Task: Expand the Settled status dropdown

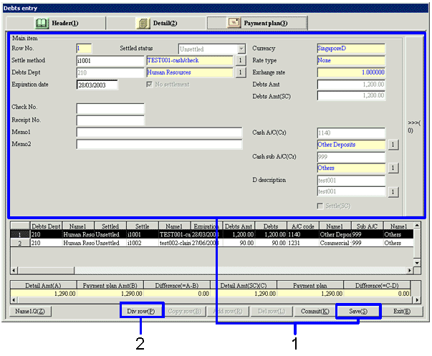Action: [x=241, y=49]
